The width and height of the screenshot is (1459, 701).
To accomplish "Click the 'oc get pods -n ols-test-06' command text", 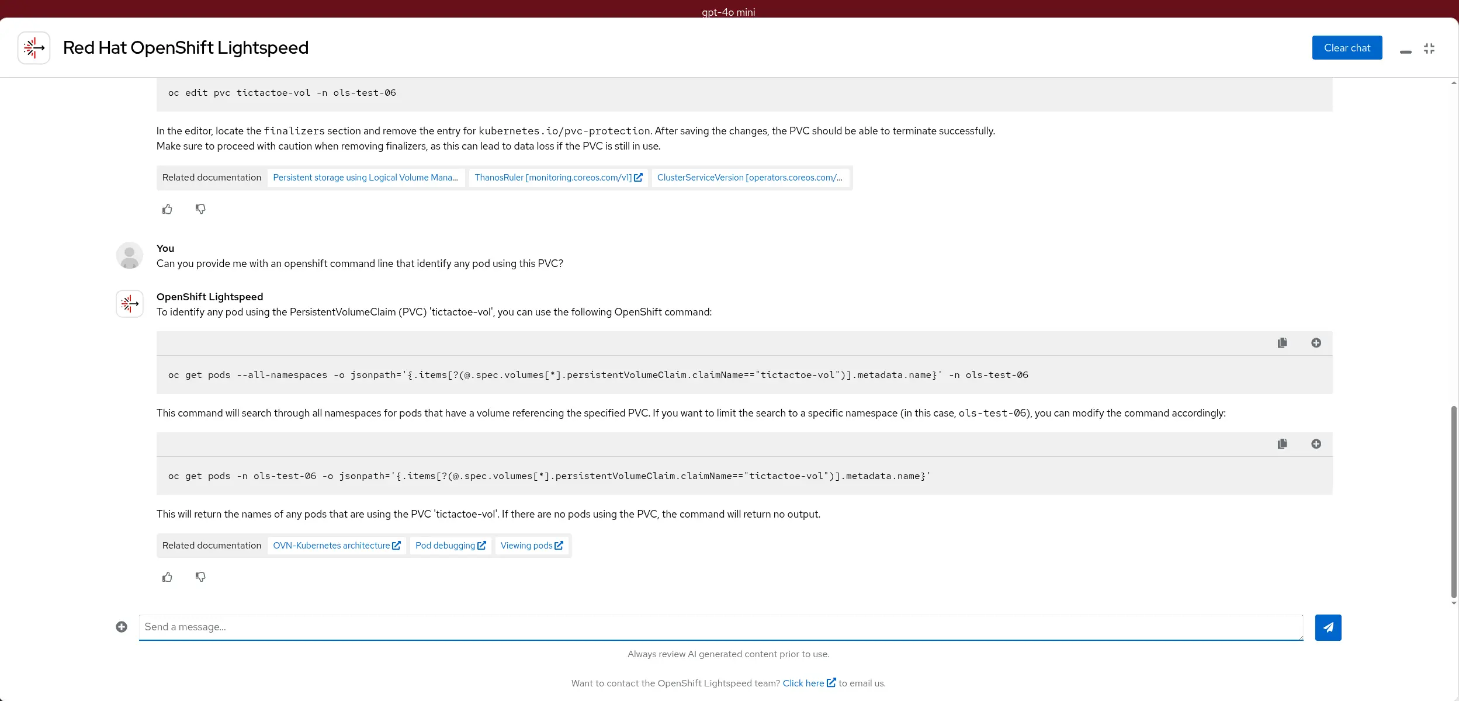I will tap(549, 476).
